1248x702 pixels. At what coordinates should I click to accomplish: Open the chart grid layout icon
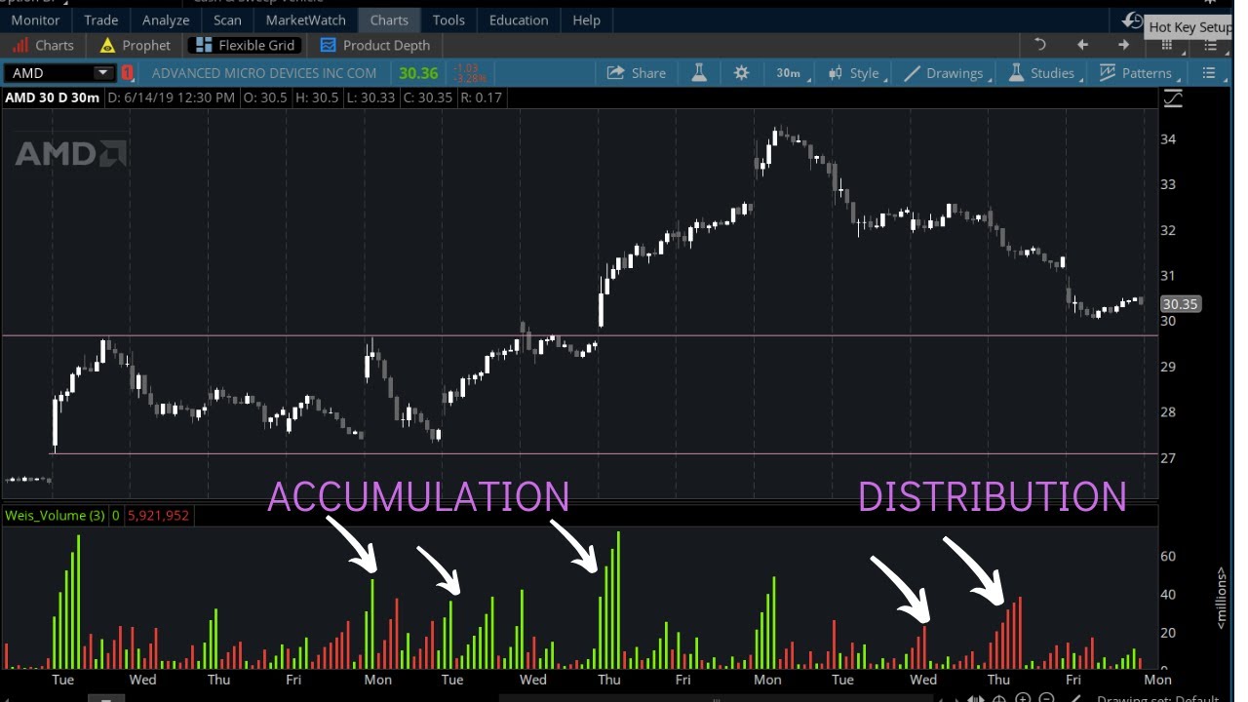click(x=1166, y=45)
